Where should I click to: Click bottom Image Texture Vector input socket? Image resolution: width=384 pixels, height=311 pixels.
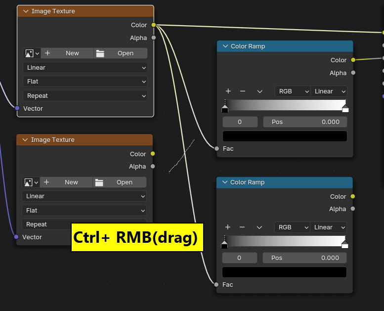click(16, 237)
